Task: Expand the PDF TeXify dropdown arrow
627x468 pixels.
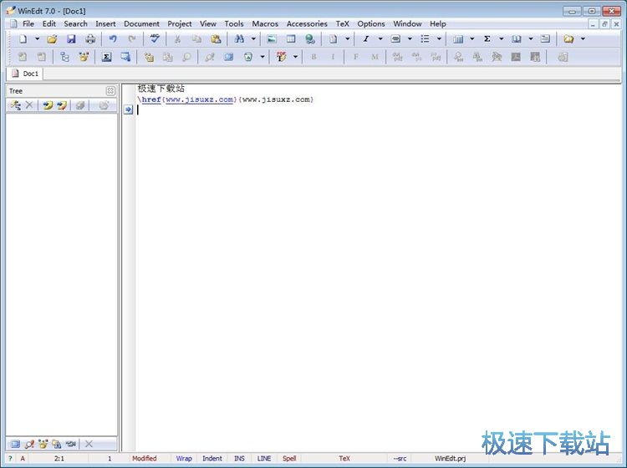Action: (x=295, y=57)
